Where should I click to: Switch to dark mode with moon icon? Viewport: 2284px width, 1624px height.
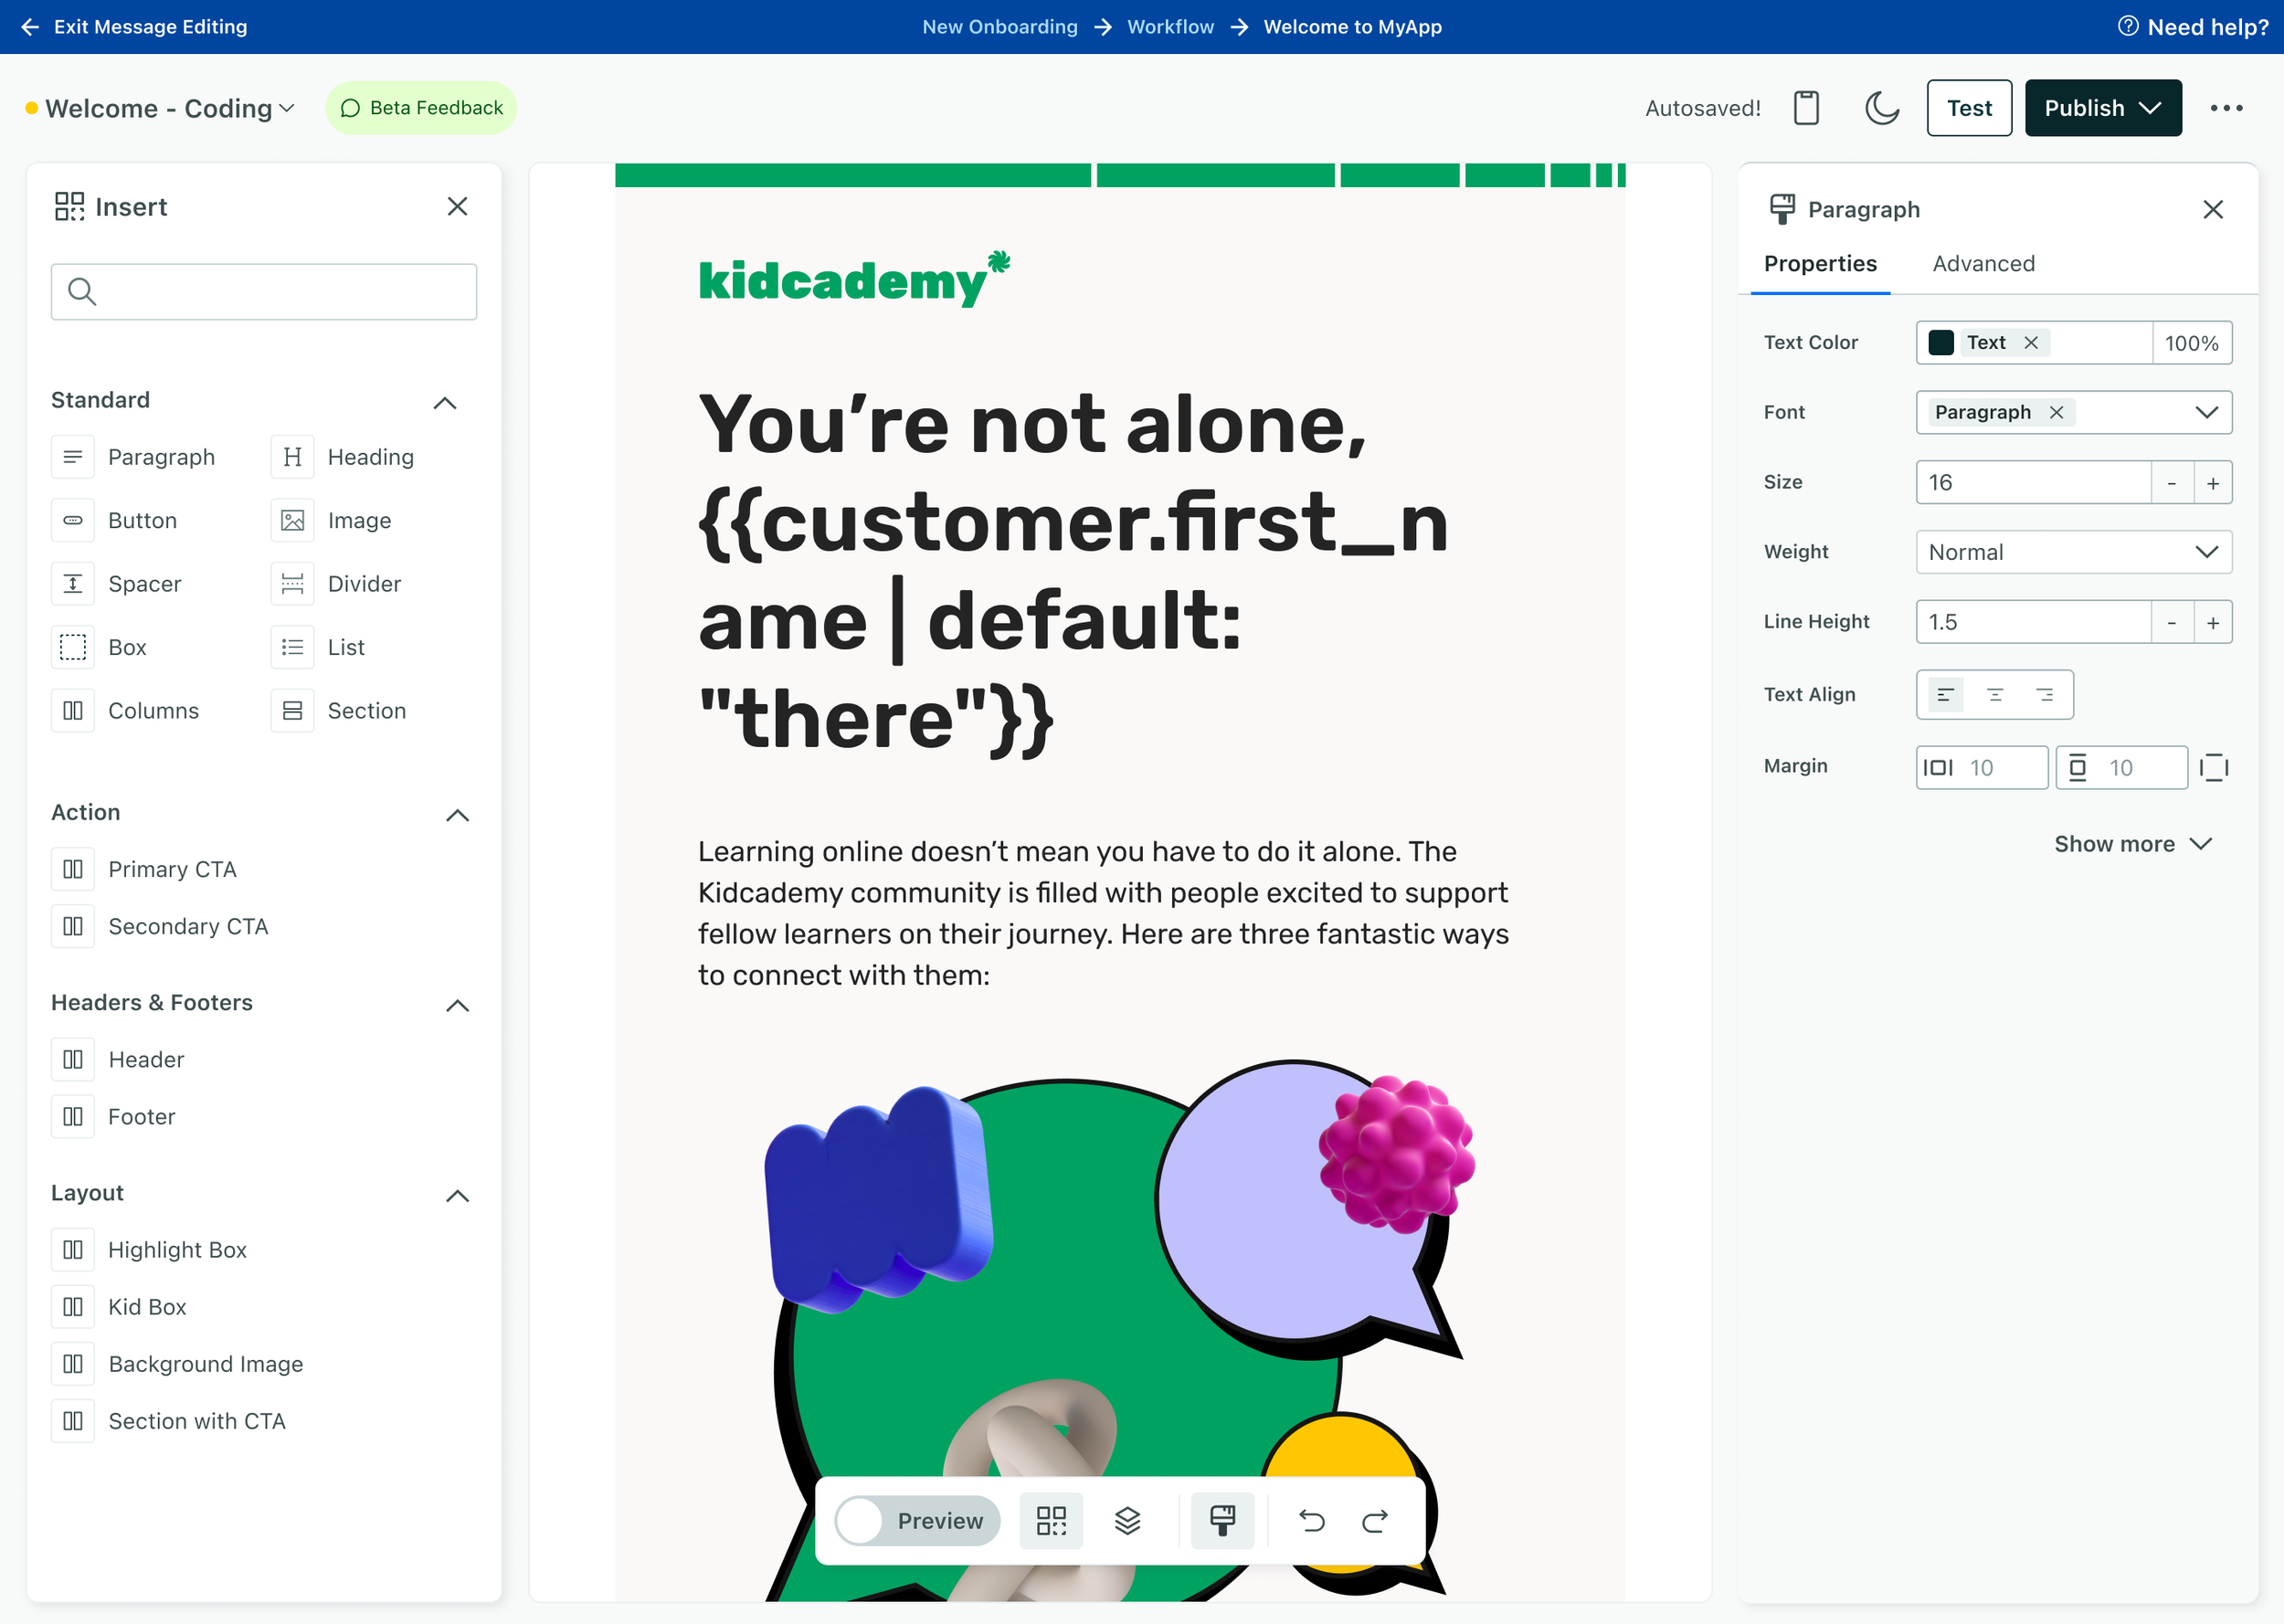coord(1882,108)
